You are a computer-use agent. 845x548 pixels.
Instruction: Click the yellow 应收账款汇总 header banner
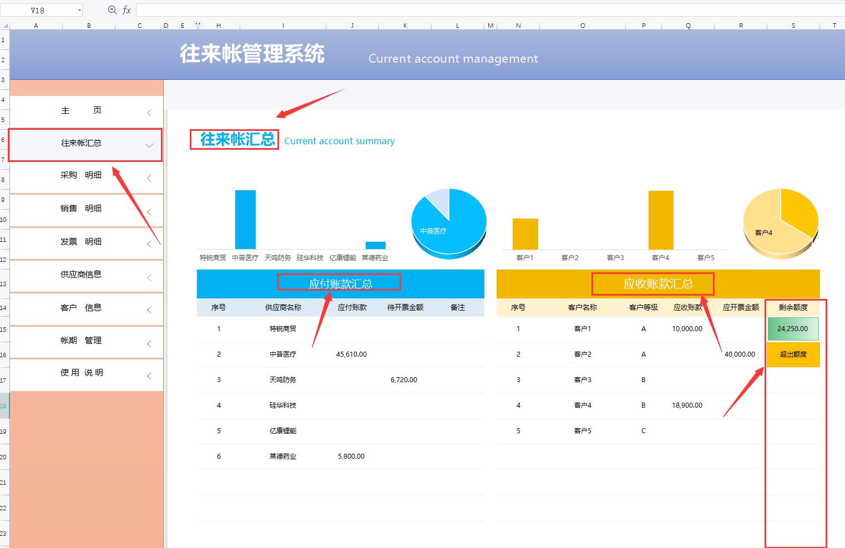point(653,283)
